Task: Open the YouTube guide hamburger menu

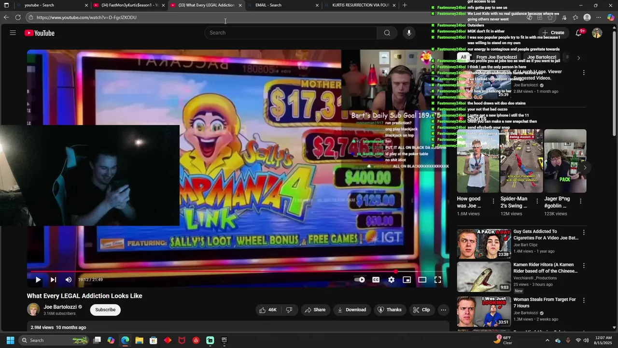Action: [13, 33]
